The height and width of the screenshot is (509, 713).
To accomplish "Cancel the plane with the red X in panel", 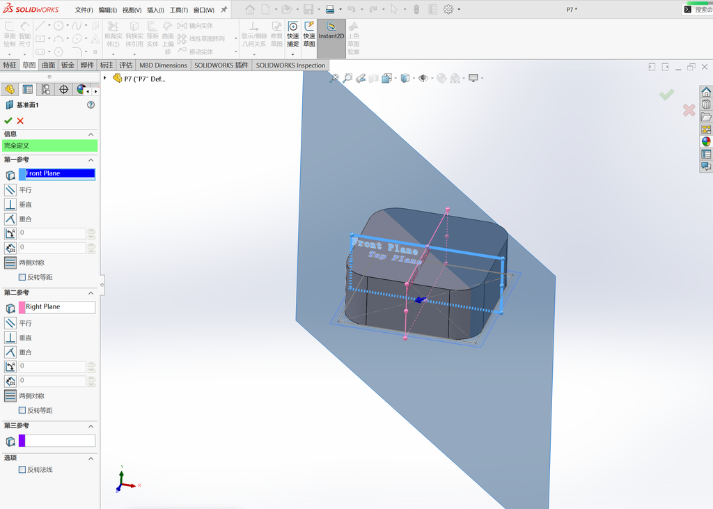I will pos(20,120).
